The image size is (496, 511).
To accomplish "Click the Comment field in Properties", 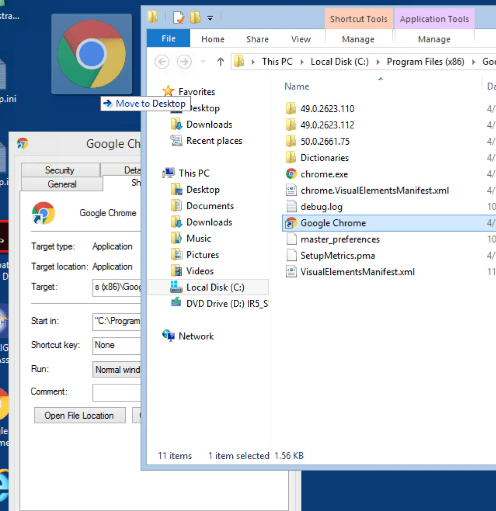I will pyautogui.click(x=117, y=392).
